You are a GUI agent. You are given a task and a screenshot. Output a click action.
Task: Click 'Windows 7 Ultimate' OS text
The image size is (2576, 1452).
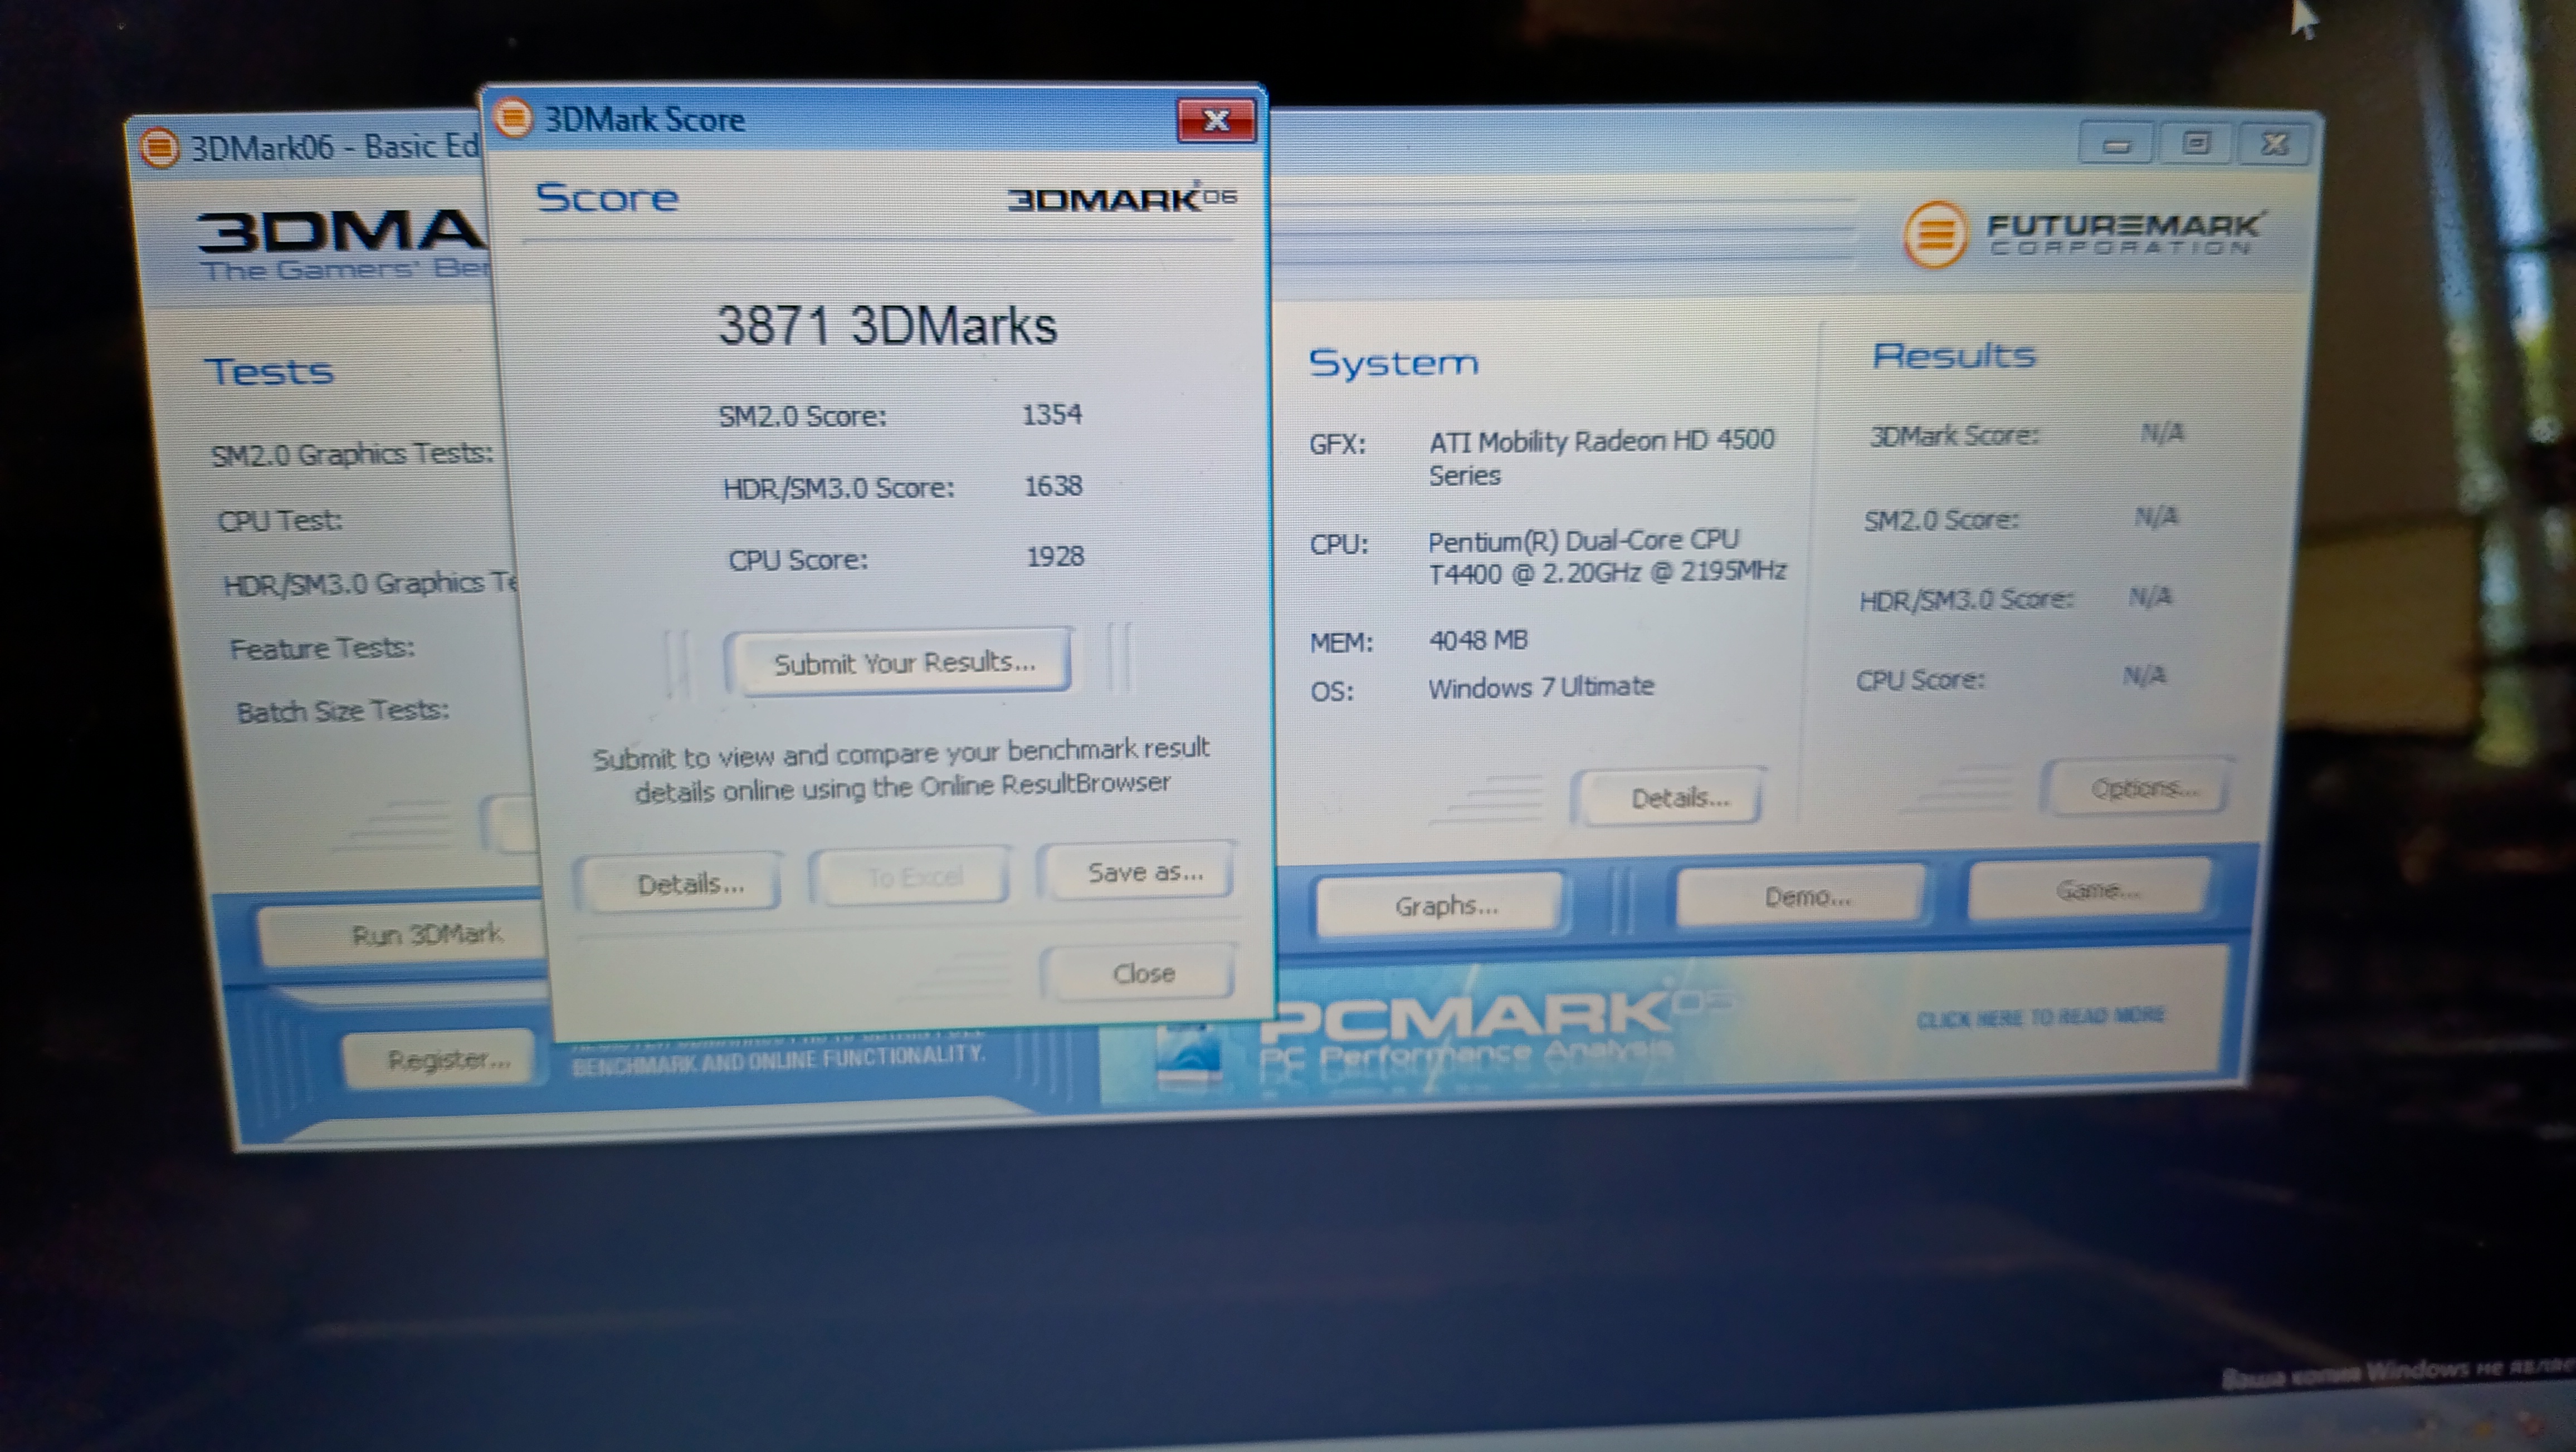(x=1541, y=688)
